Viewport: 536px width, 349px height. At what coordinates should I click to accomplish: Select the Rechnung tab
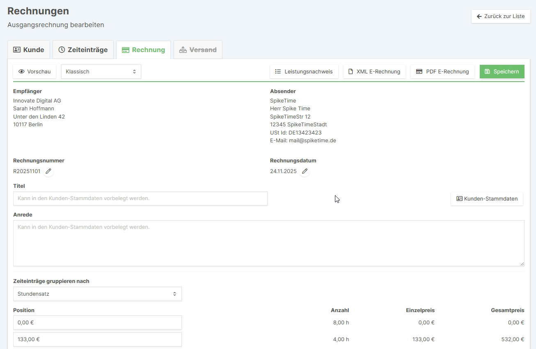[x=143, y=50]
